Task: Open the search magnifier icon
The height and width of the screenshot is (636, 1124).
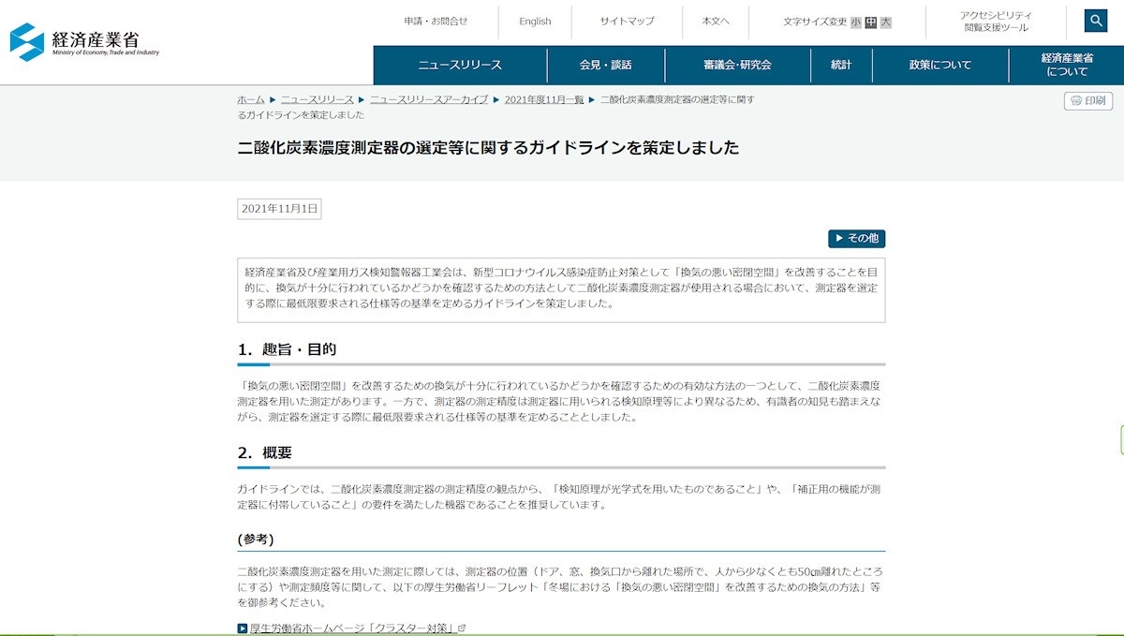Action: [x=1096, y=21]
